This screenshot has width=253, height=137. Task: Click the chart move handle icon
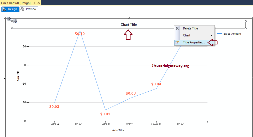pyautogui.click(x=9, y=19)
